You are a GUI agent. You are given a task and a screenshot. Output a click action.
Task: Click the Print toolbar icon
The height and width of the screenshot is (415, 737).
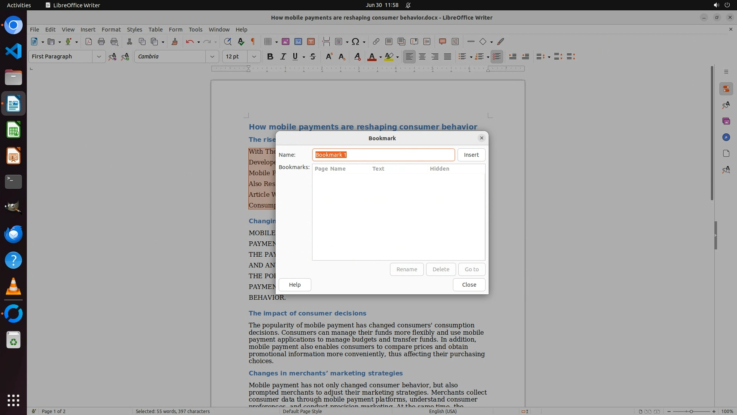(x=101, y=42)
